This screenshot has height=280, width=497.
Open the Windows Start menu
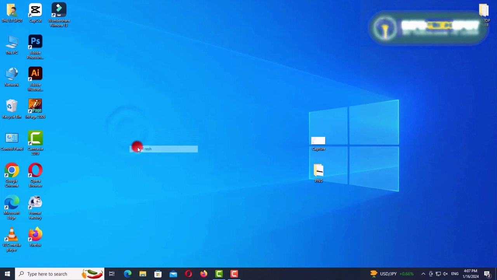click(7, 274)
